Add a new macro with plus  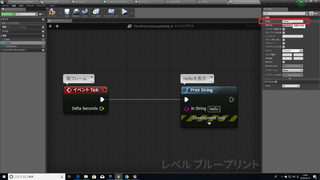(x=43, y=32)
